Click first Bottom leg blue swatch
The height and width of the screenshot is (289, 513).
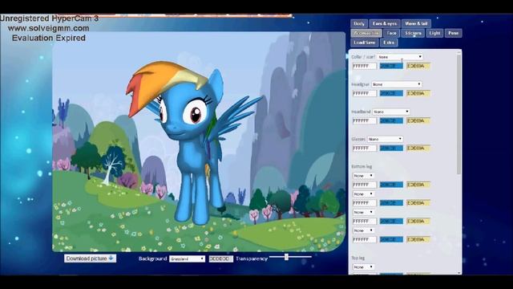point(391,185)
